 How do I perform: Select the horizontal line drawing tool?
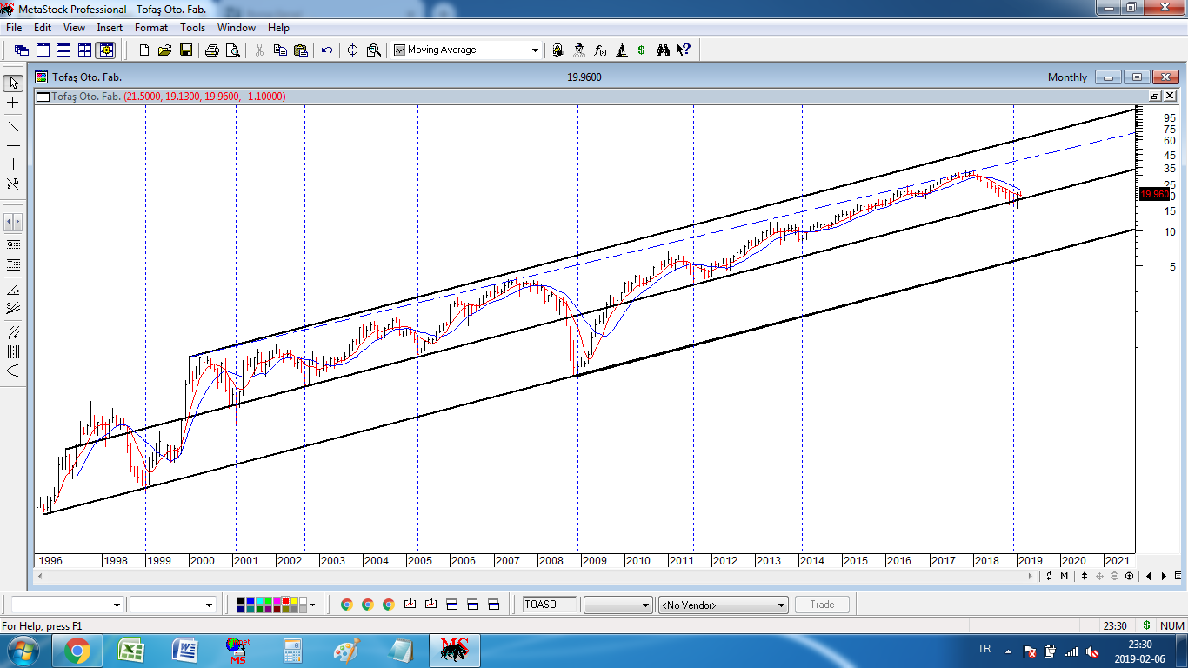coord(13,145)
